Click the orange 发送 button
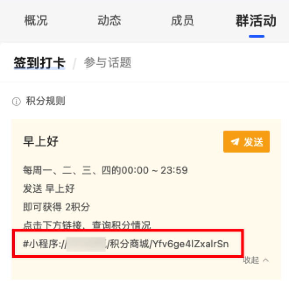This screenshot has width=289, height=299. (247, 142)
